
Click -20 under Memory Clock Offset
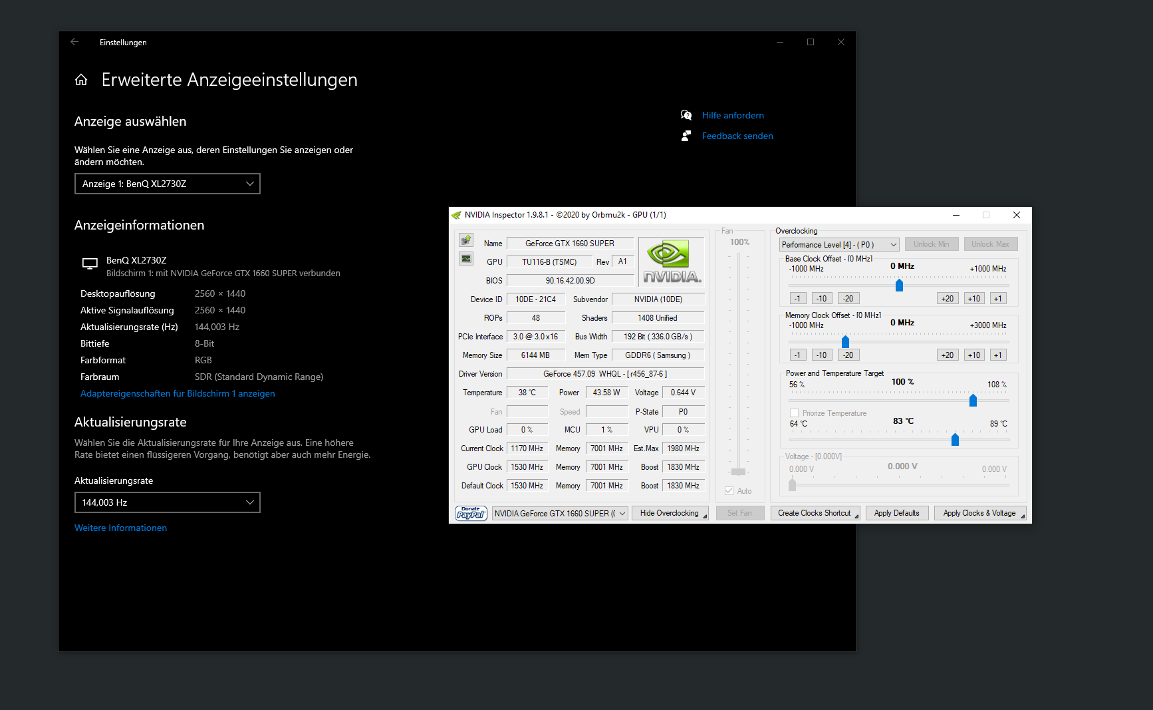coord(848,355)
